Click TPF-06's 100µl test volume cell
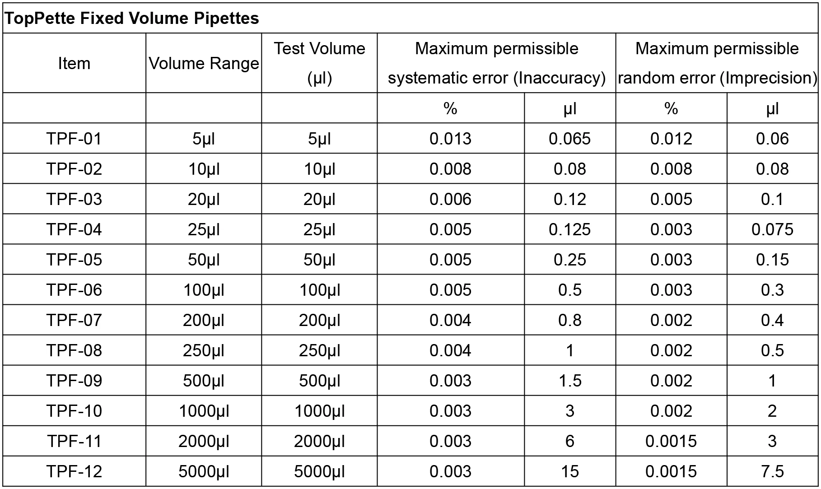Screen dimensions: 821x489 click(319, 290)
